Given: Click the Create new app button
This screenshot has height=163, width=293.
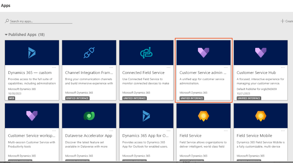Looking at the screenshot, I should tap(287, 21).
